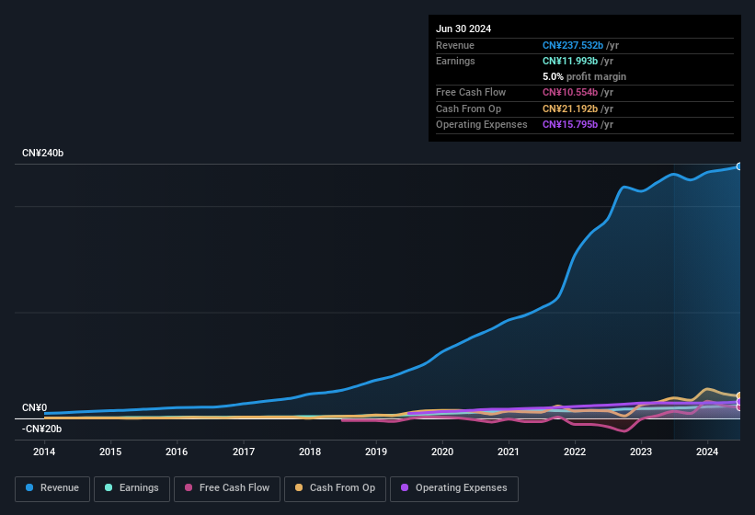Viewport: 755px width, 515px height.
Task: Click the CN¥11.993b earnings value
Action: (570, 61)
